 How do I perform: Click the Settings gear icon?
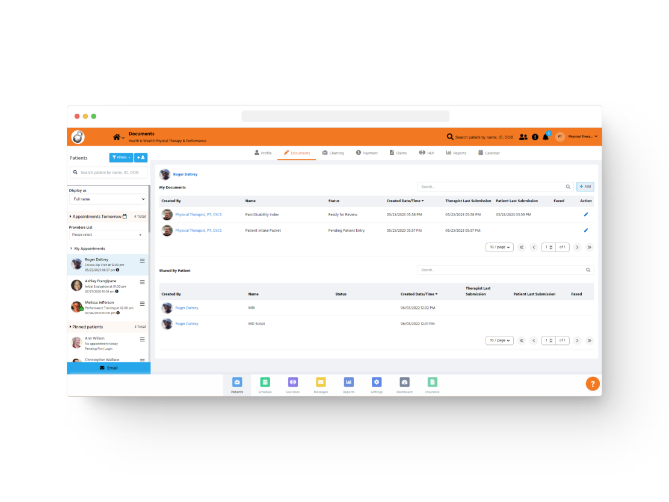(x=377, y=383)
